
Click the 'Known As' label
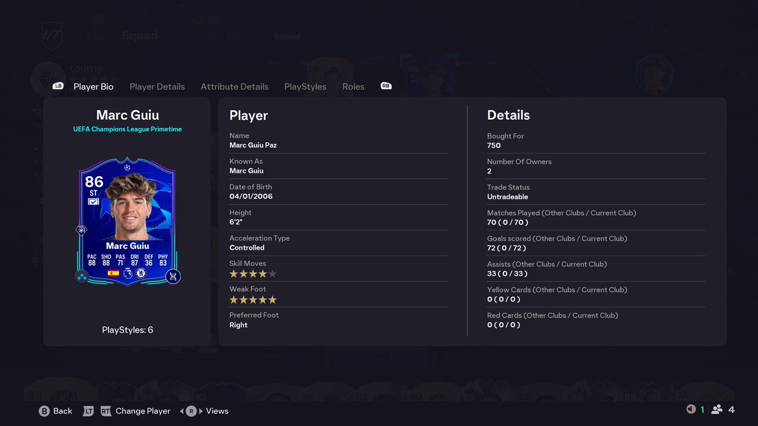[246, 162]
